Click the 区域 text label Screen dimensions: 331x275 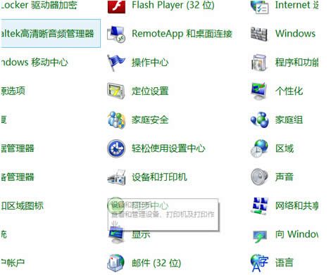click(285, 148)
